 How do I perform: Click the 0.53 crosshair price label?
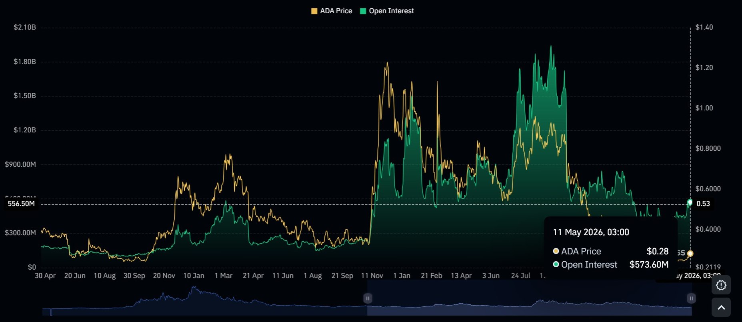[x=703, y=204]
